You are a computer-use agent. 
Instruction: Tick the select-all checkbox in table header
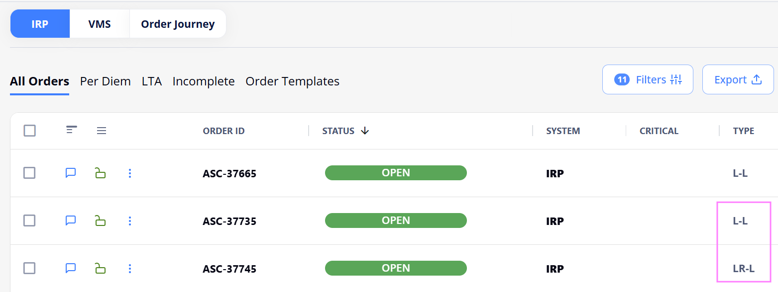coord(30,131)
